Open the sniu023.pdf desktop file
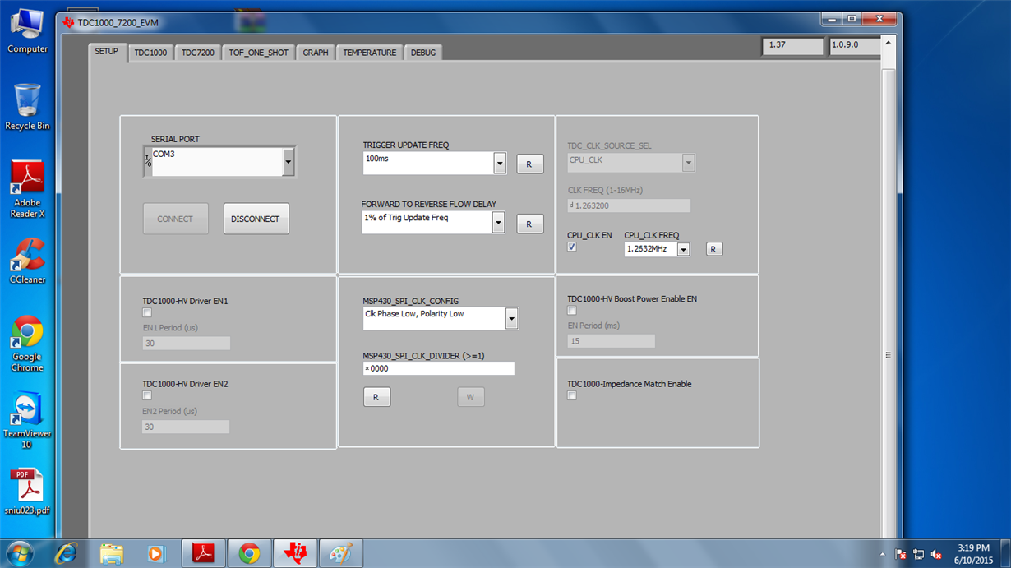This screenshot has height=568, width=1011. tap(27, 492)
